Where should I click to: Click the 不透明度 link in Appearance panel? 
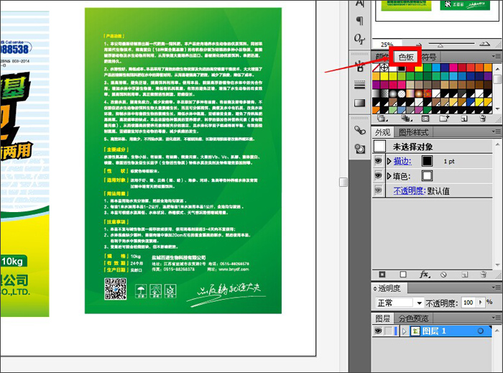click(x=410, y=191)
